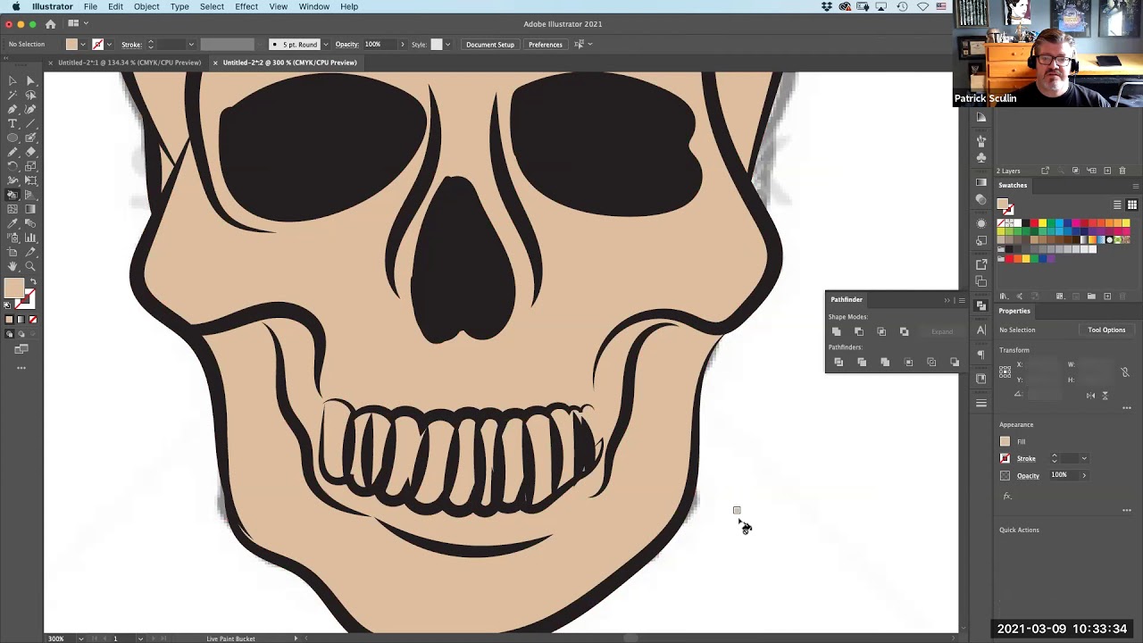Image resolution: width=1143 pixels, height=643 pixels.
Task: Select the Ellipse tool
Action: click(x=13, y=138)
